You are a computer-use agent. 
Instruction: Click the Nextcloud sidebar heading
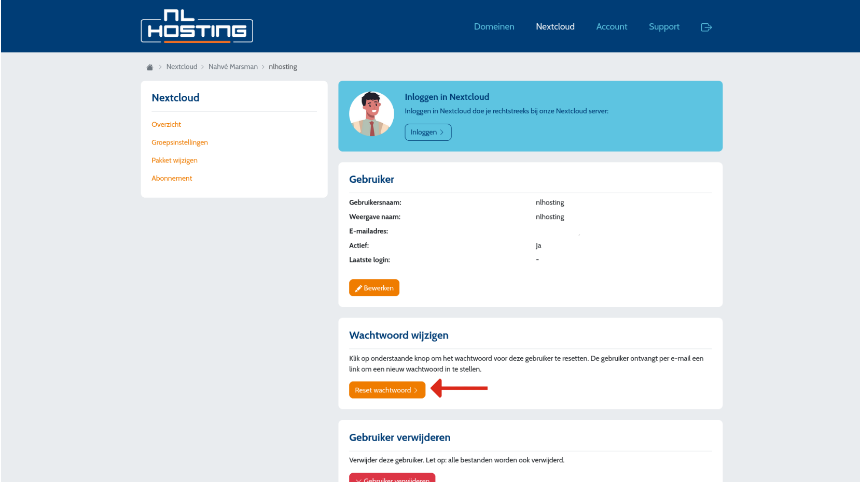[175, 98]
